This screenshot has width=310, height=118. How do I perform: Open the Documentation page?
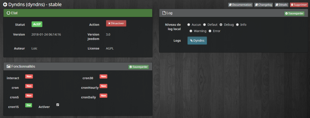240,5
